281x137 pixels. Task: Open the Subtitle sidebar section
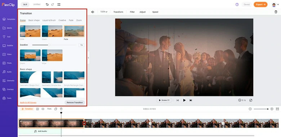(x=8, y=45)
